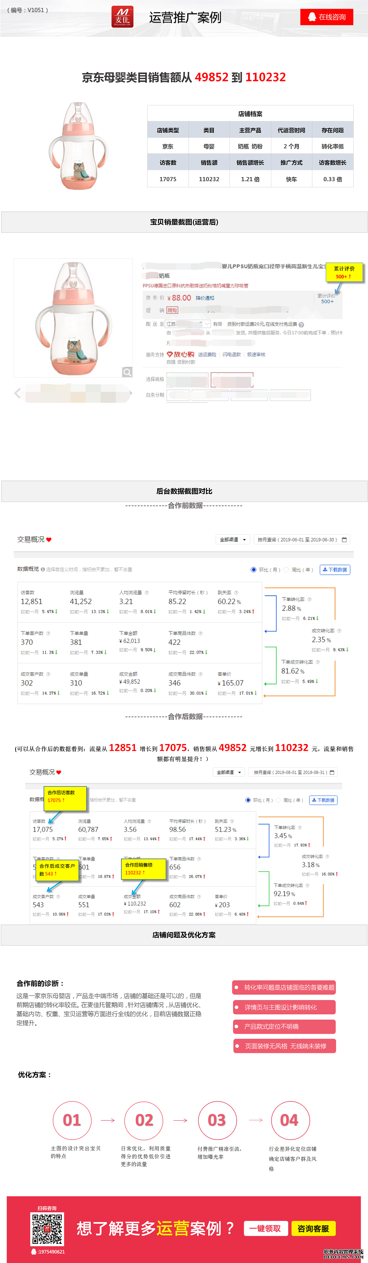This screenshot has height=1263, width=368.
Task: Click help icon beside 下单成交转化率 81.62%
Action: click(x=318, y=662)
